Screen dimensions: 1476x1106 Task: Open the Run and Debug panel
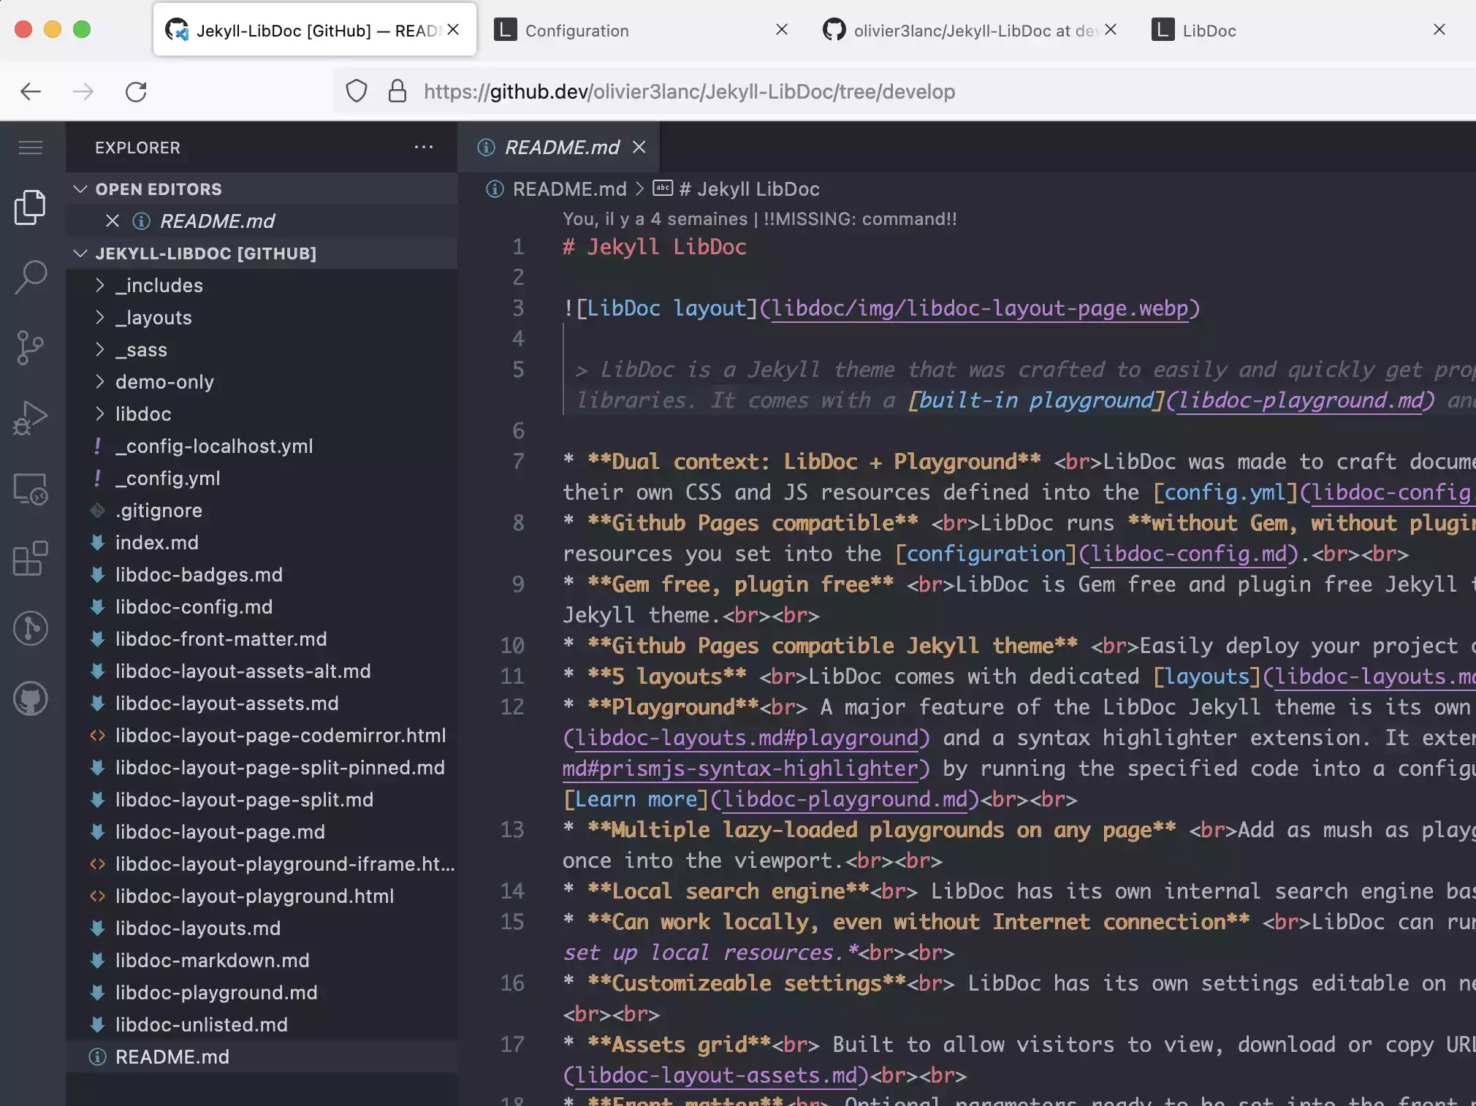click(x=30, y=416)
